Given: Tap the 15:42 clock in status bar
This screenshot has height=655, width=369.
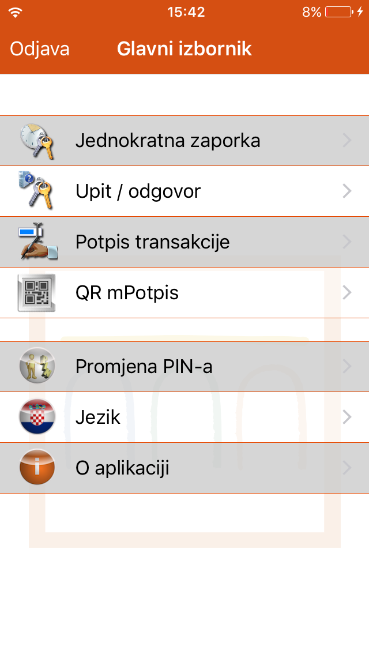Looking at the screenshot, I should tap(186, 12).
